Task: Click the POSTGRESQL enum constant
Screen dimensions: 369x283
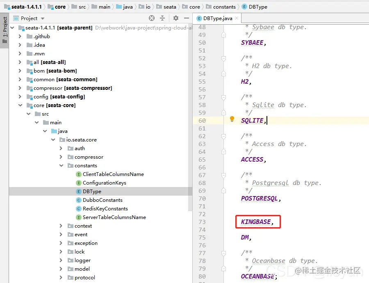Action: [x=260, y=199]
